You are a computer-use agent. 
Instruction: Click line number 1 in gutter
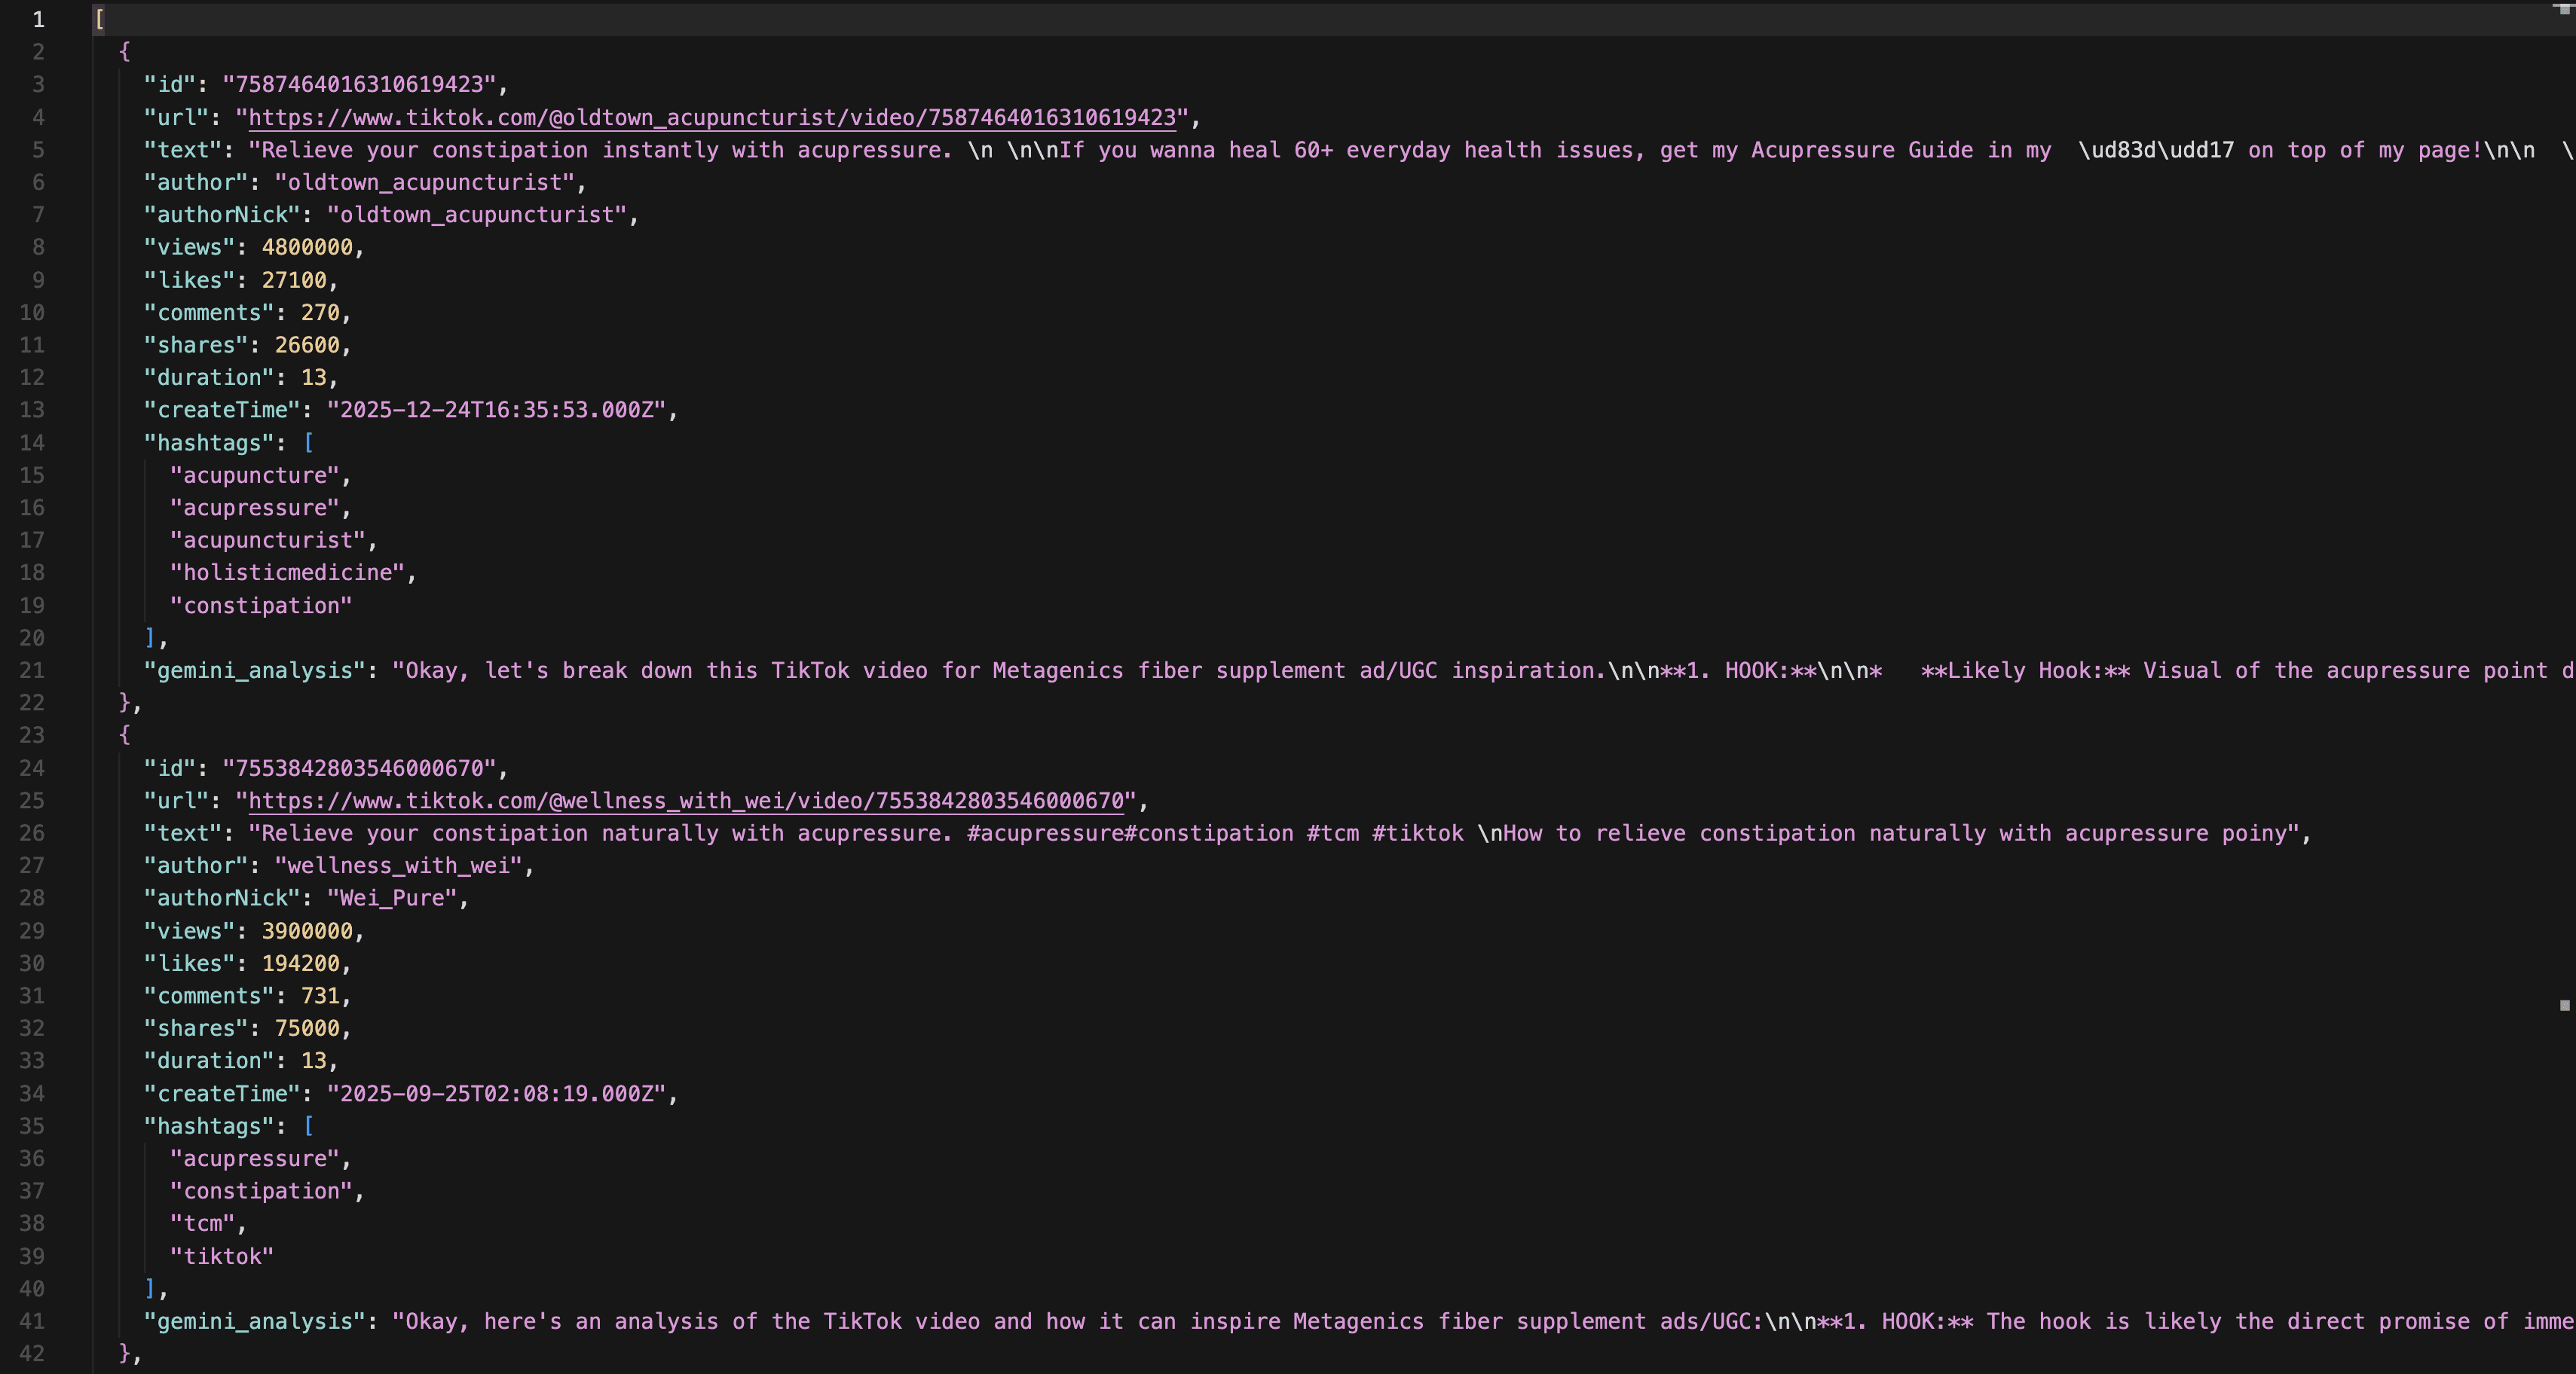coord(38,19)
